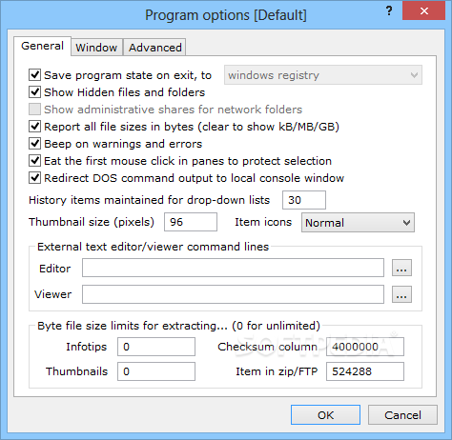Uncheck Eat the first mouse click option
The height and width of the screenshot is (440, 452).
pos(34,161)
